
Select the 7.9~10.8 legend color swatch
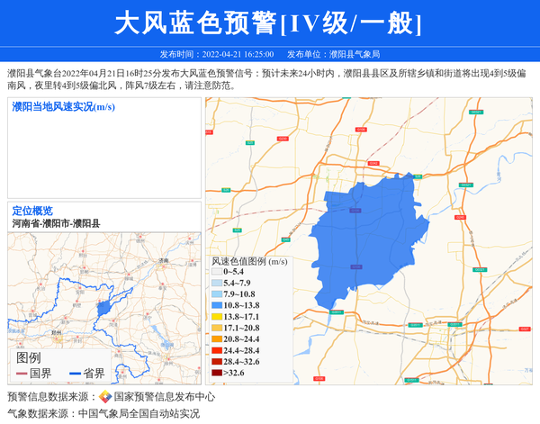[x=217, y=294]
